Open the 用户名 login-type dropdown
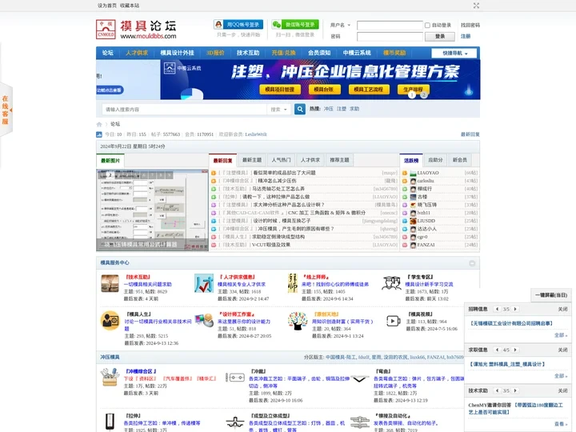Viewport: 576px width, 432px height. [x=340, y=26]
